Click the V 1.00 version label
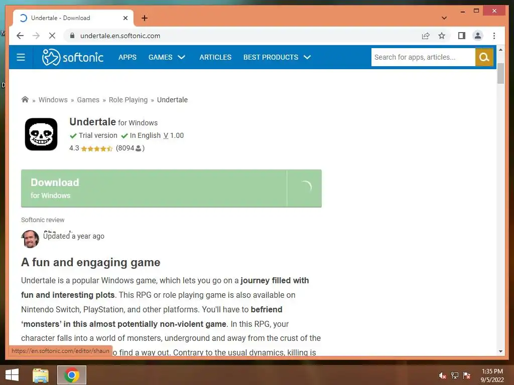514x385 pixels. [173, 135]
